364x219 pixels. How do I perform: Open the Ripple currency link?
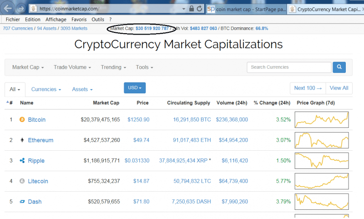pos(36,160)
